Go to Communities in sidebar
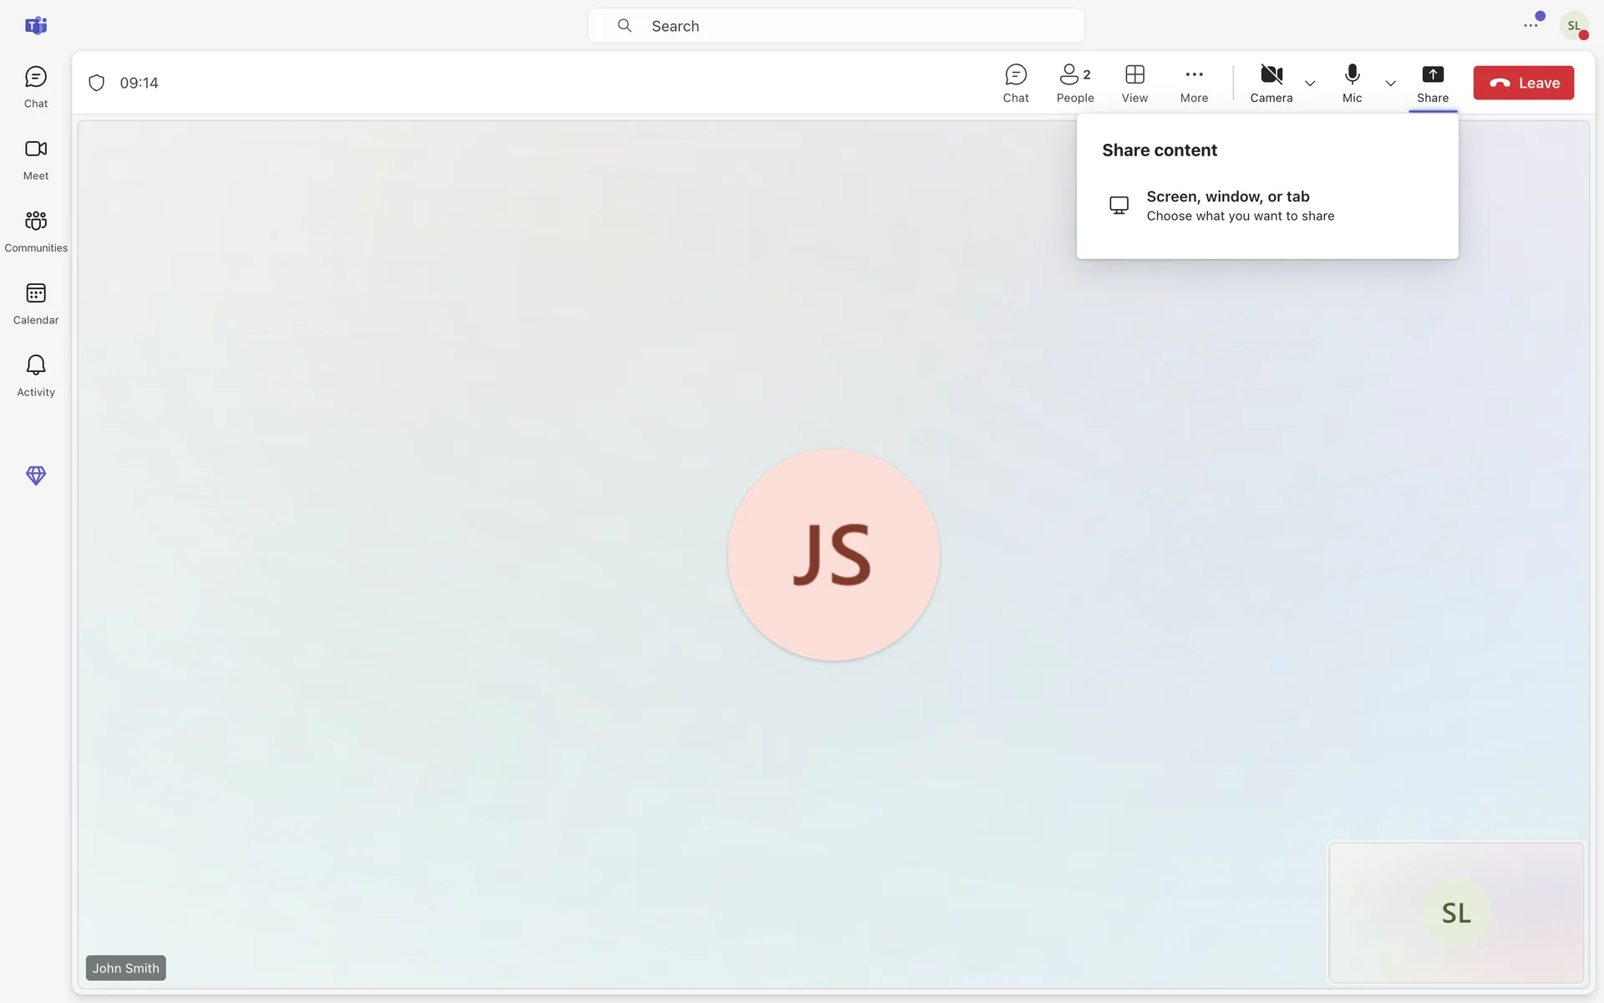This screenshot has height=1003, width=1604. click(x=36, y=231)
